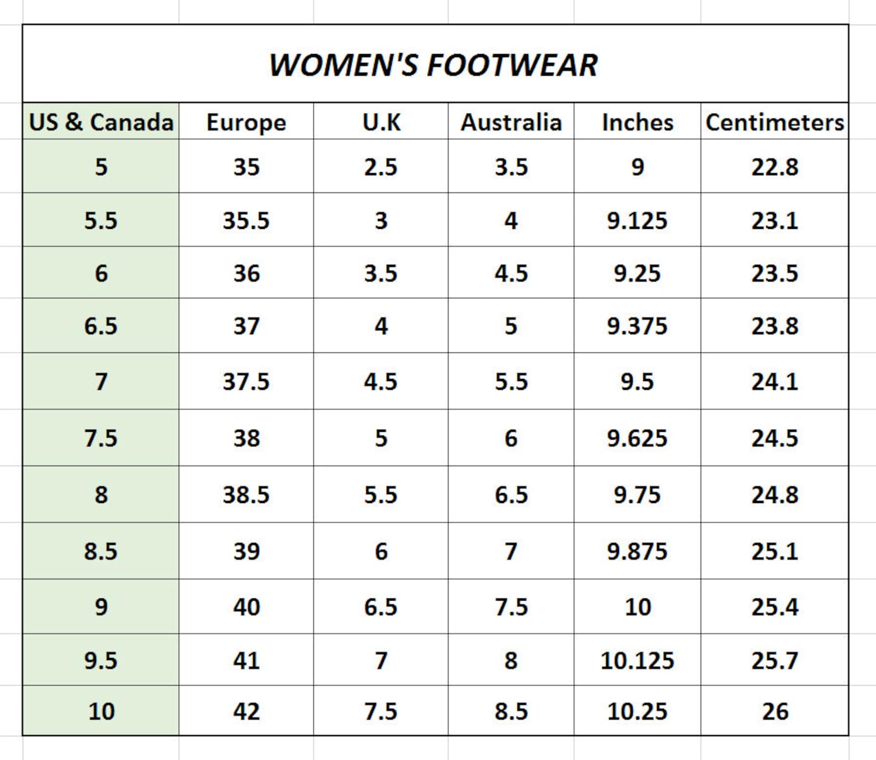Click the US & Canada header cell

(x=101, y=121)
